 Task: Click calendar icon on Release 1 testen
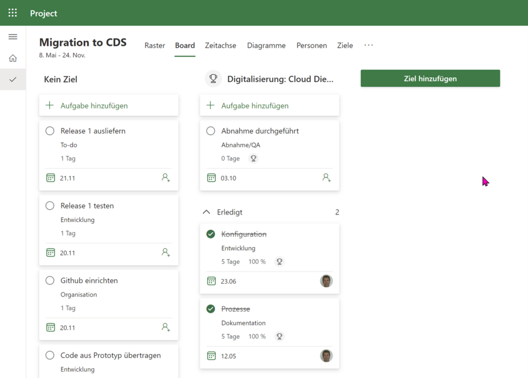pyautogui.click(x=50, y=253)
